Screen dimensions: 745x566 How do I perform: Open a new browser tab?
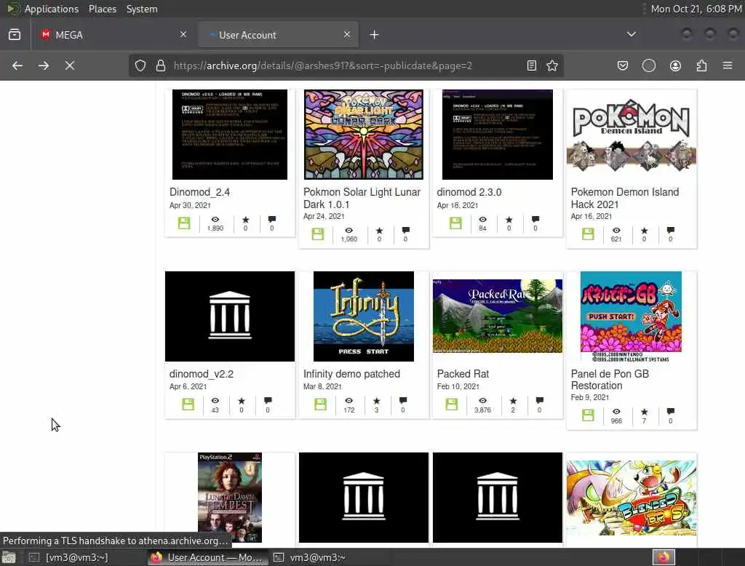coord(374,35)
